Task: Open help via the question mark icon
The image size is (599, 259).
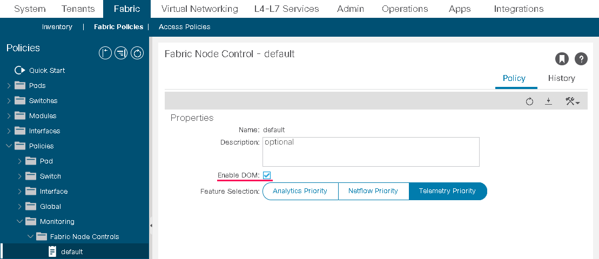Action: pyautogui.click(x=581, y=59)
